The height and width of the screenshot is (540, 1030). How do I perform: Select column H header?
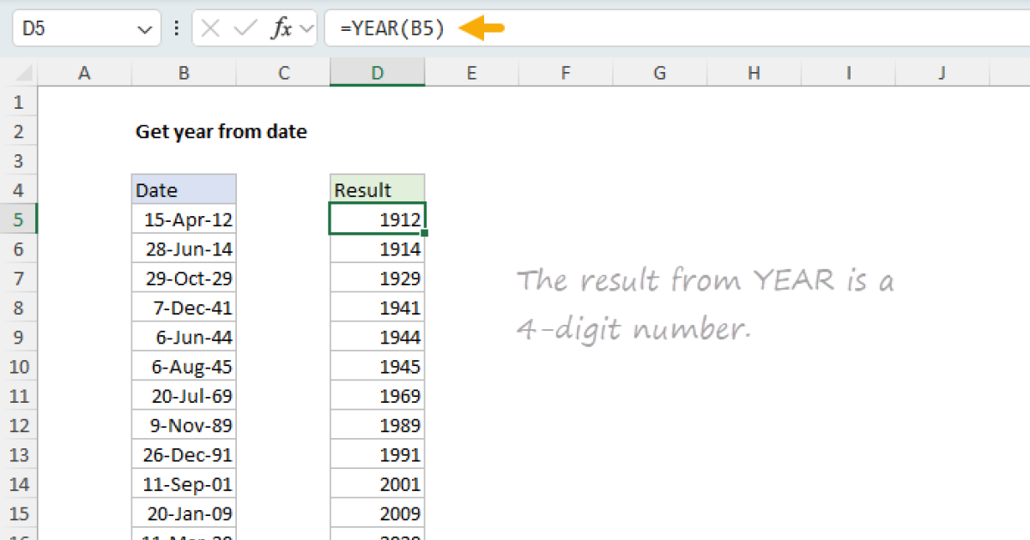753,74
